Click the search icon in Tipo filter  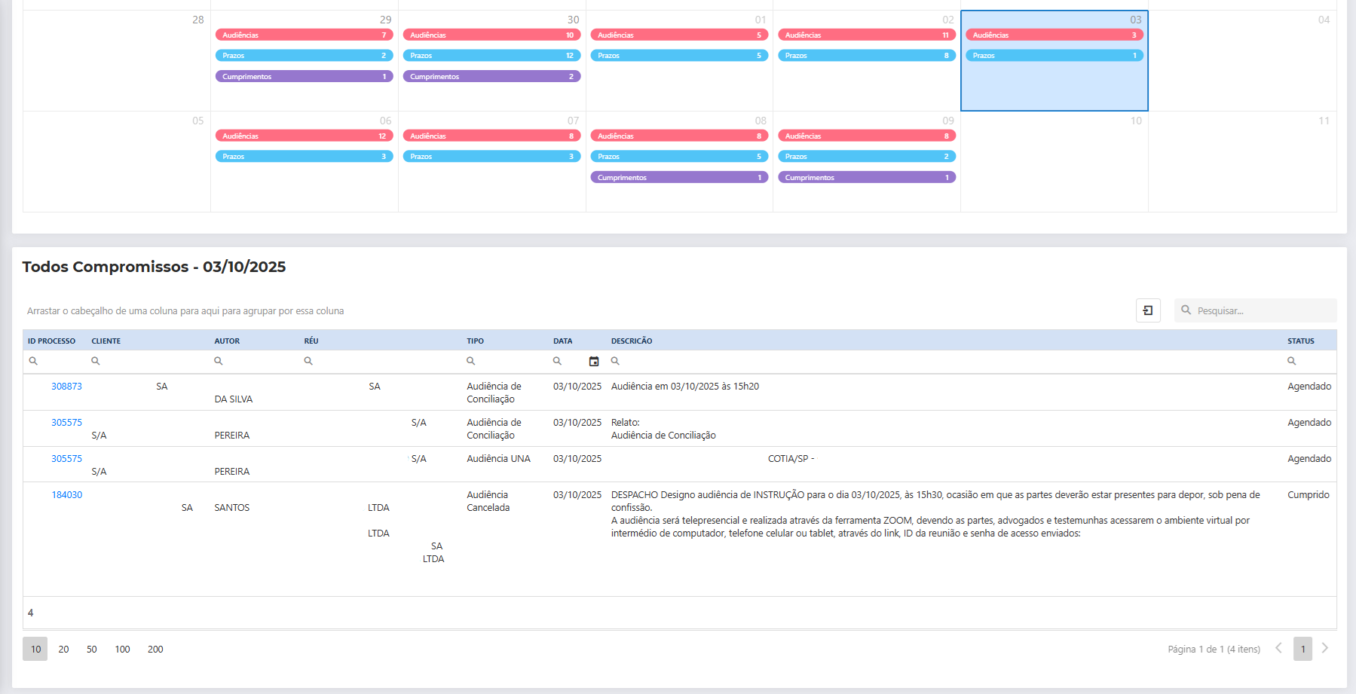click(x=470, y=361)
